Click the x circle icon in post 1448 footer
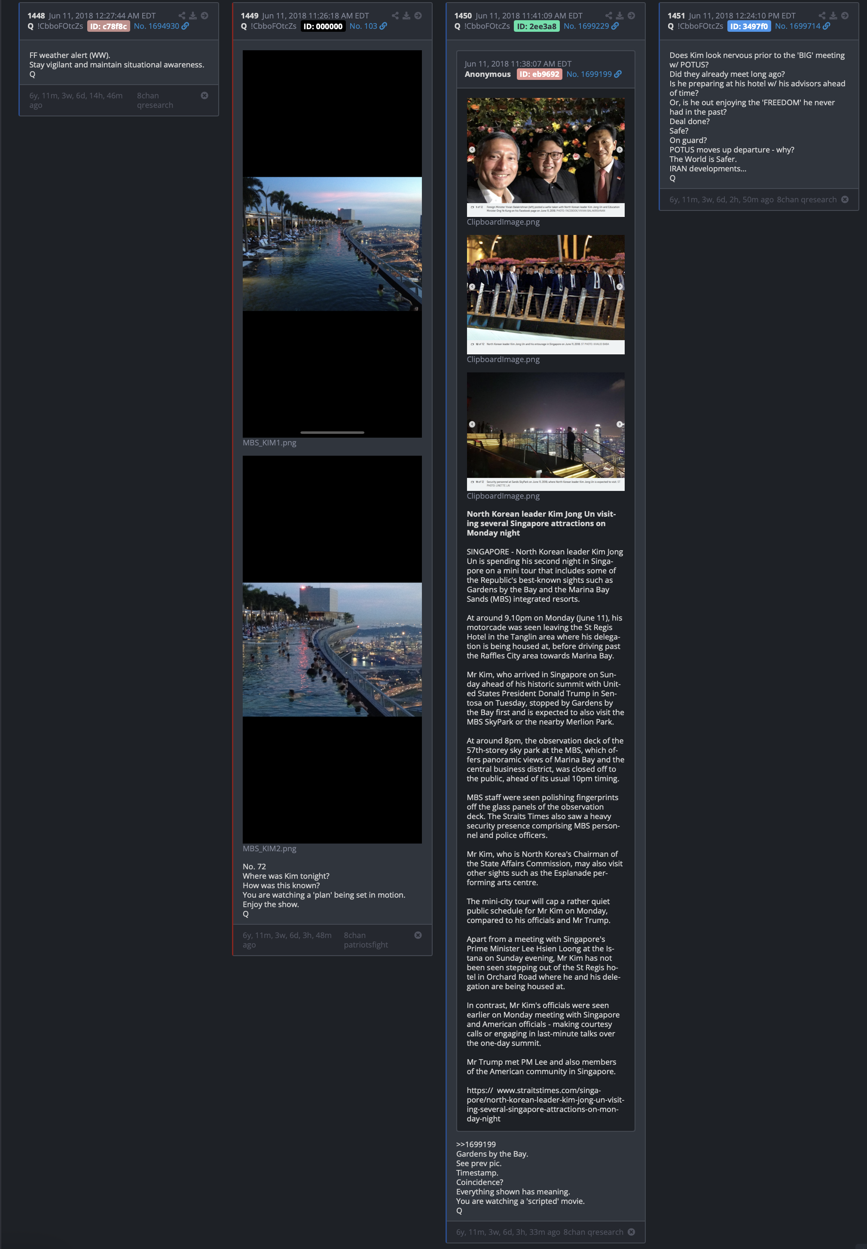 pyautogui.click(x=204, y=96)
